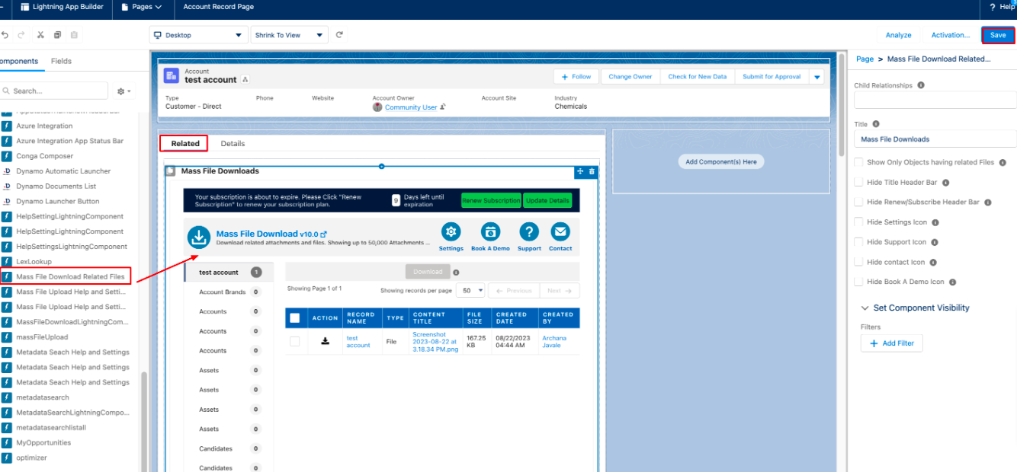
Task: Check Hide Settings Icon option
Action: pos(859,222)
